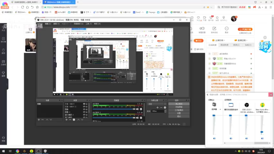The image size is (274, 154).
Task: Add a new source in OBS Sources panel
Action: tap(66, 120)
